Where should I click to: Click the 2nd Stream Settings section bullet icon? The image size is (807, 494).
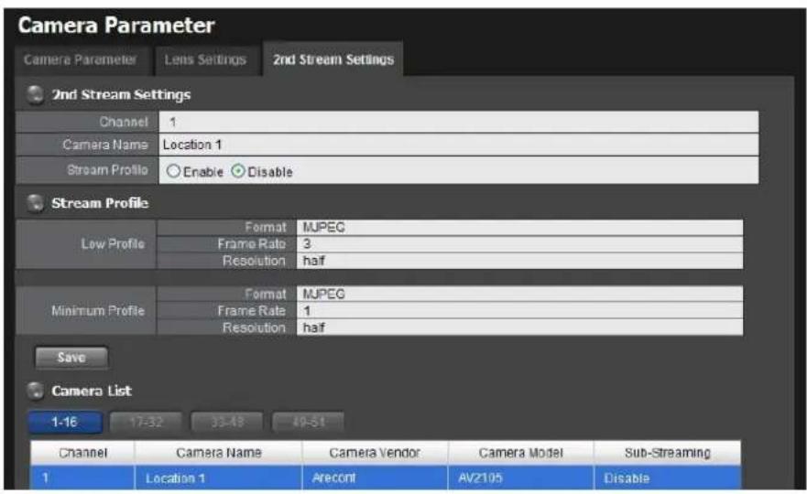35,94
